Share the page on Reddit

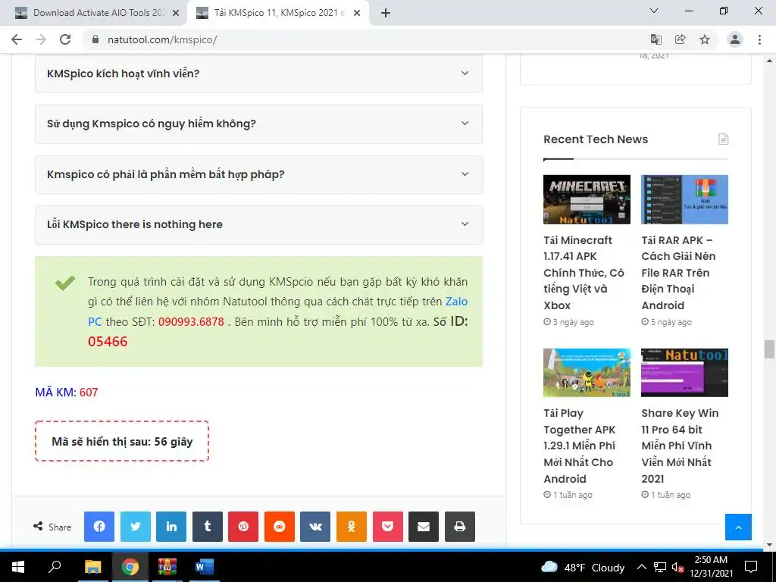[279, 527]
